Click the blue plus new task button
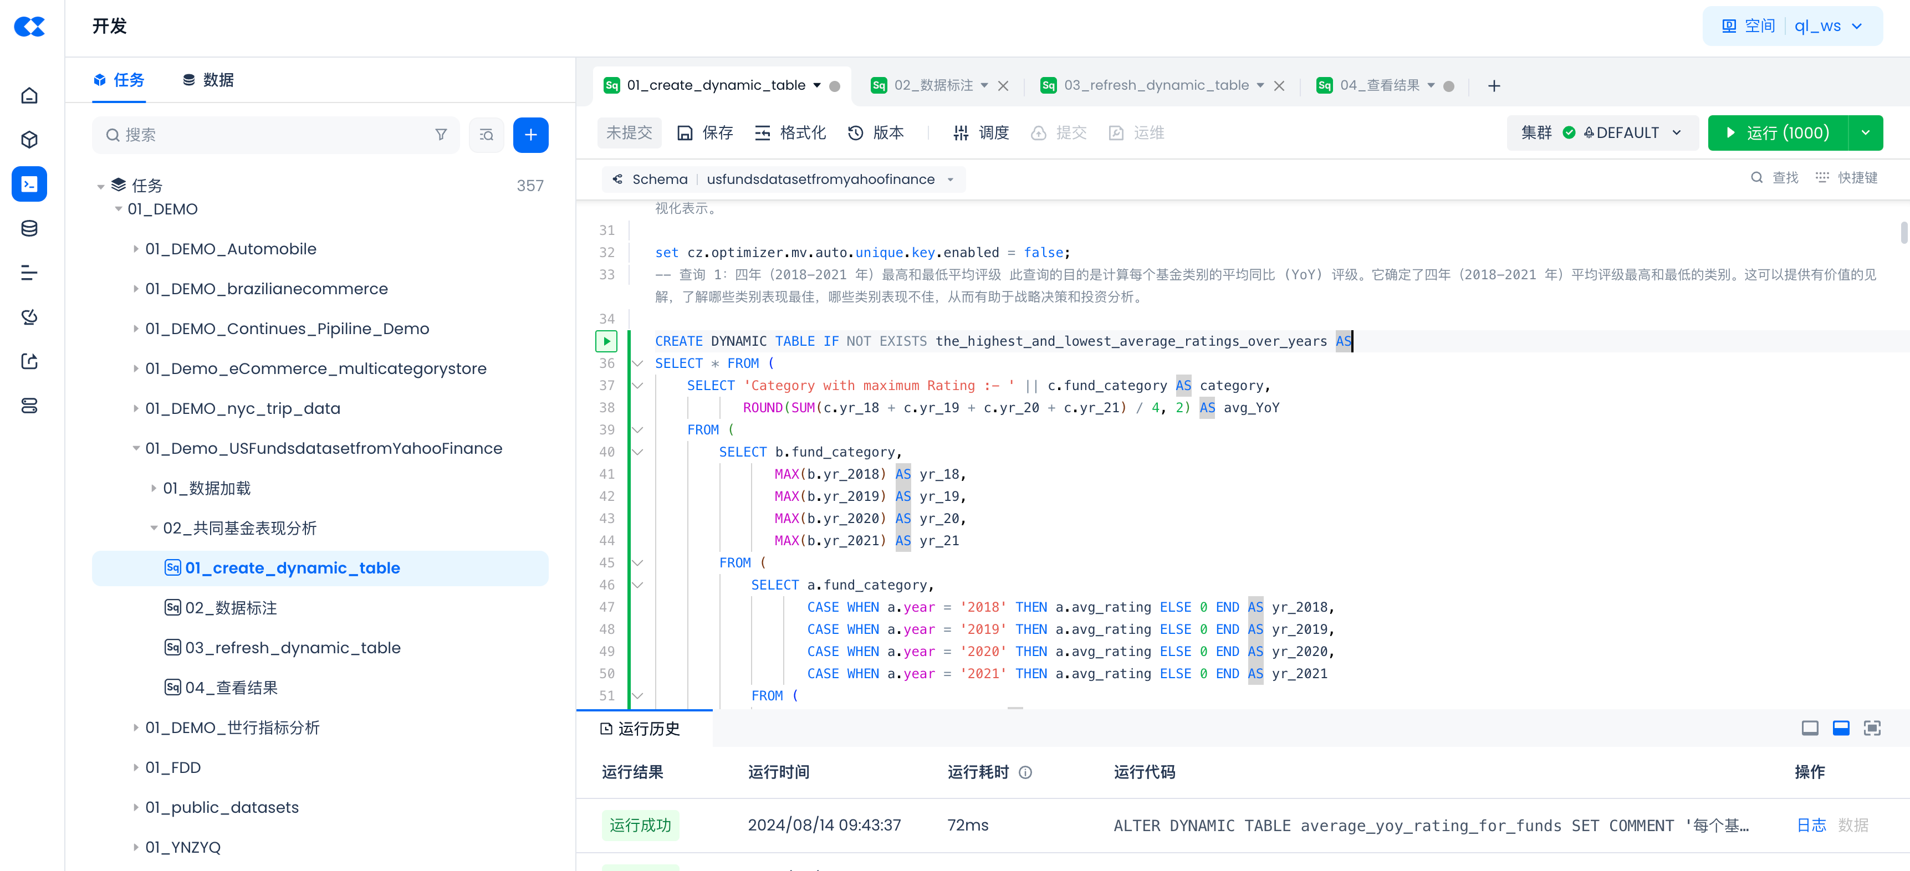The height and width of the screenshot is (871, 1910). pos(530,134)
